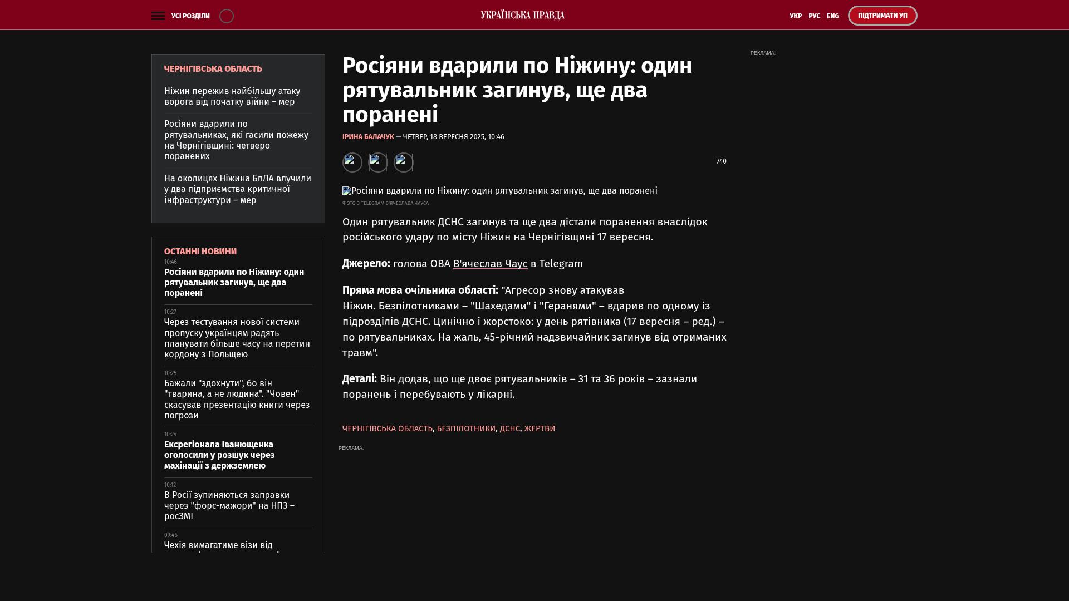The width and height of the screenshot is (1069, 601).
Task: Click the second share icon under byline
Action: tap(378, 162)
